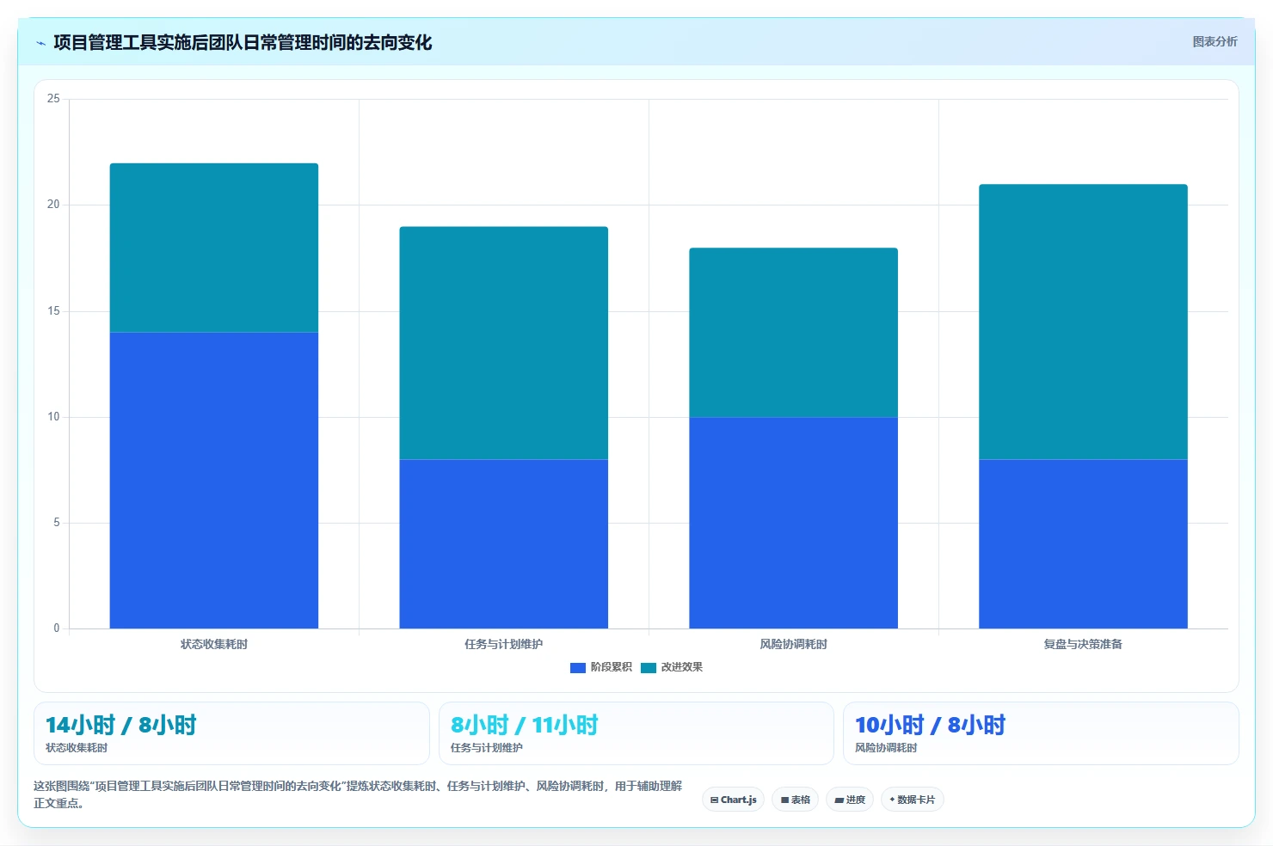Click the blue bar segment for 复盘与决策准备
Screen dimensions: 1273x846
[x=1084, y=544]
